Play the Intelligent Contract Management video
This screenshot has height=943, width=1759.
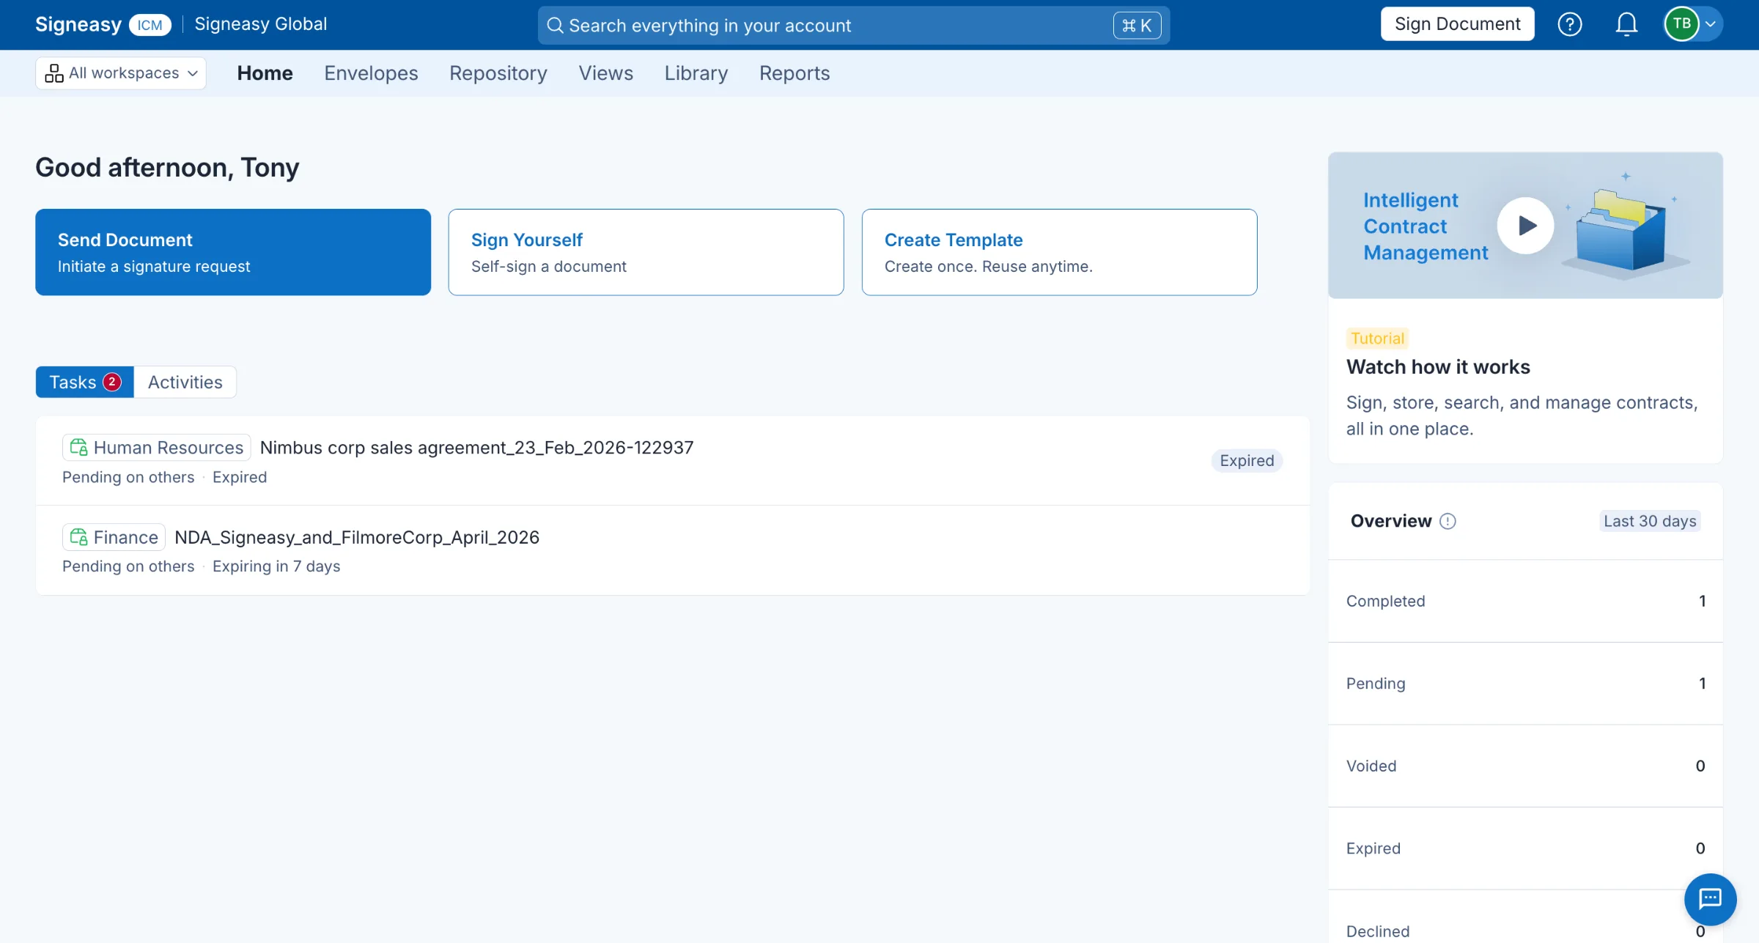click(1525, 225)
